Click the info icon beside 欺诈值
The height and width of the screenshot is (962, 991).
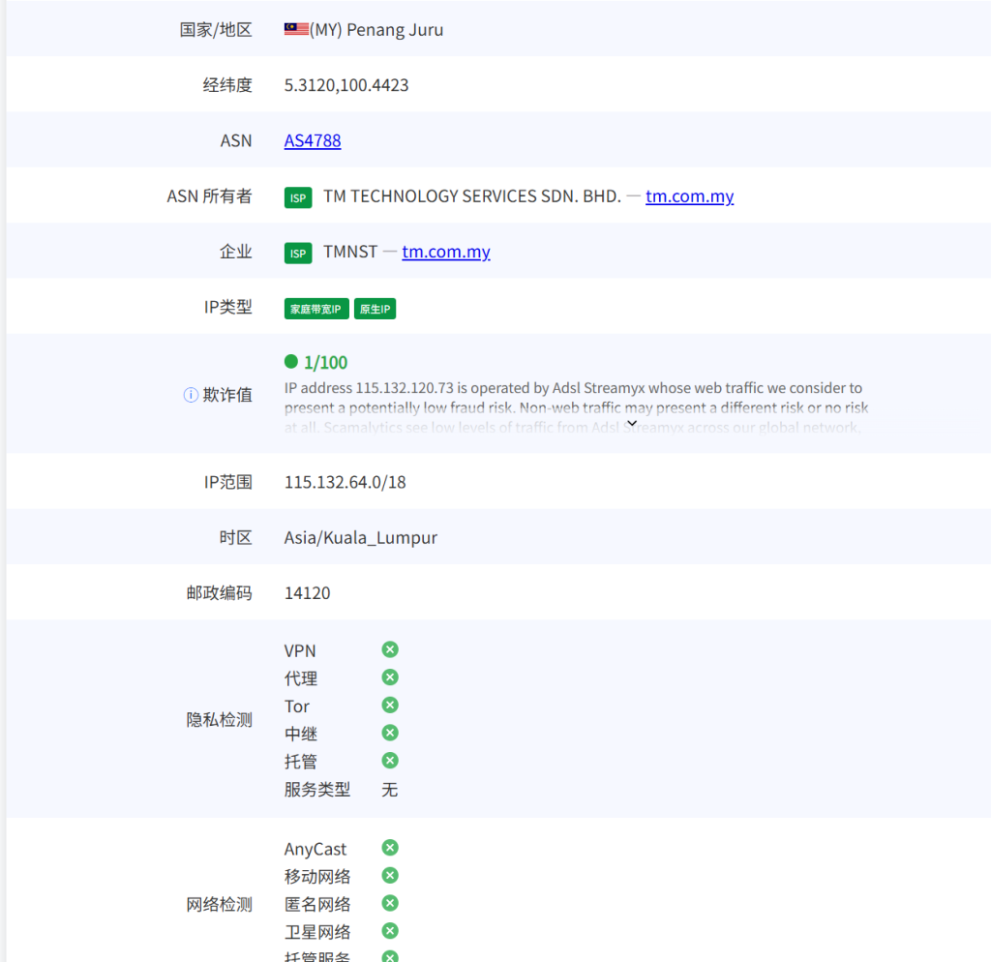point(191,395)
